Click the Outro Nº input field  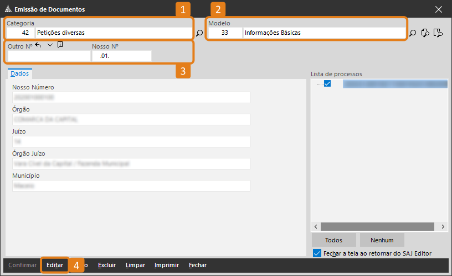49,56
